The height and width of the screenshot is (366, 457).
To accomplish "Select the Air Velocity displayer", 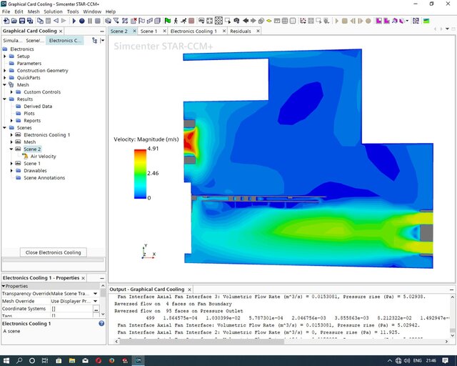I will (x=43, y=157).
